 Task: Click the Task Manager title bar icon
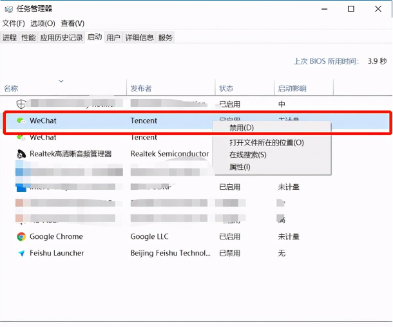click(x=9, y=9)
